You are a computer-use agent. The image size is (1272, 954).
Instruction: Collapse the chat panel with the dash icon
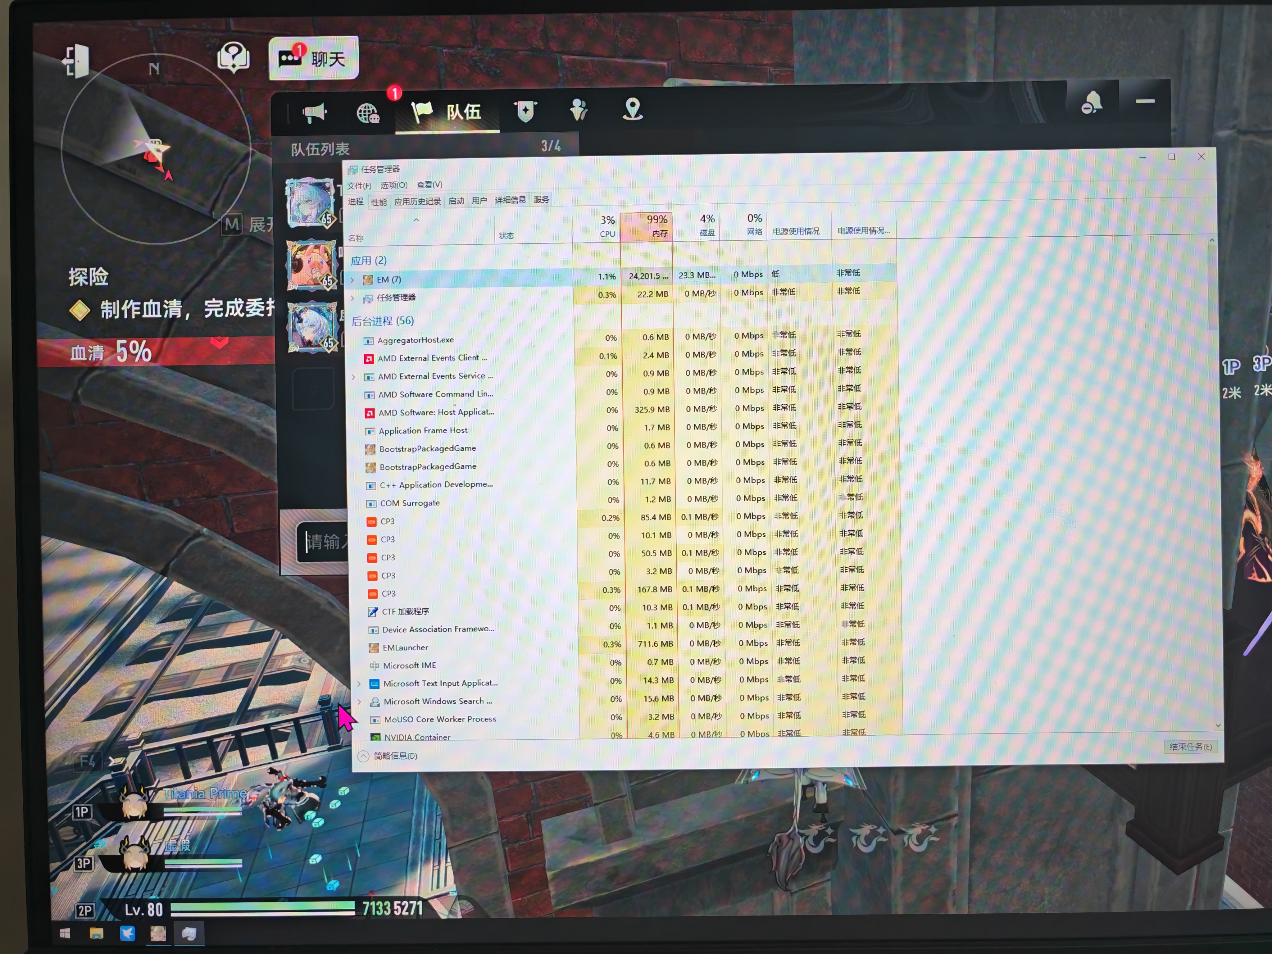click(1145, 101)
